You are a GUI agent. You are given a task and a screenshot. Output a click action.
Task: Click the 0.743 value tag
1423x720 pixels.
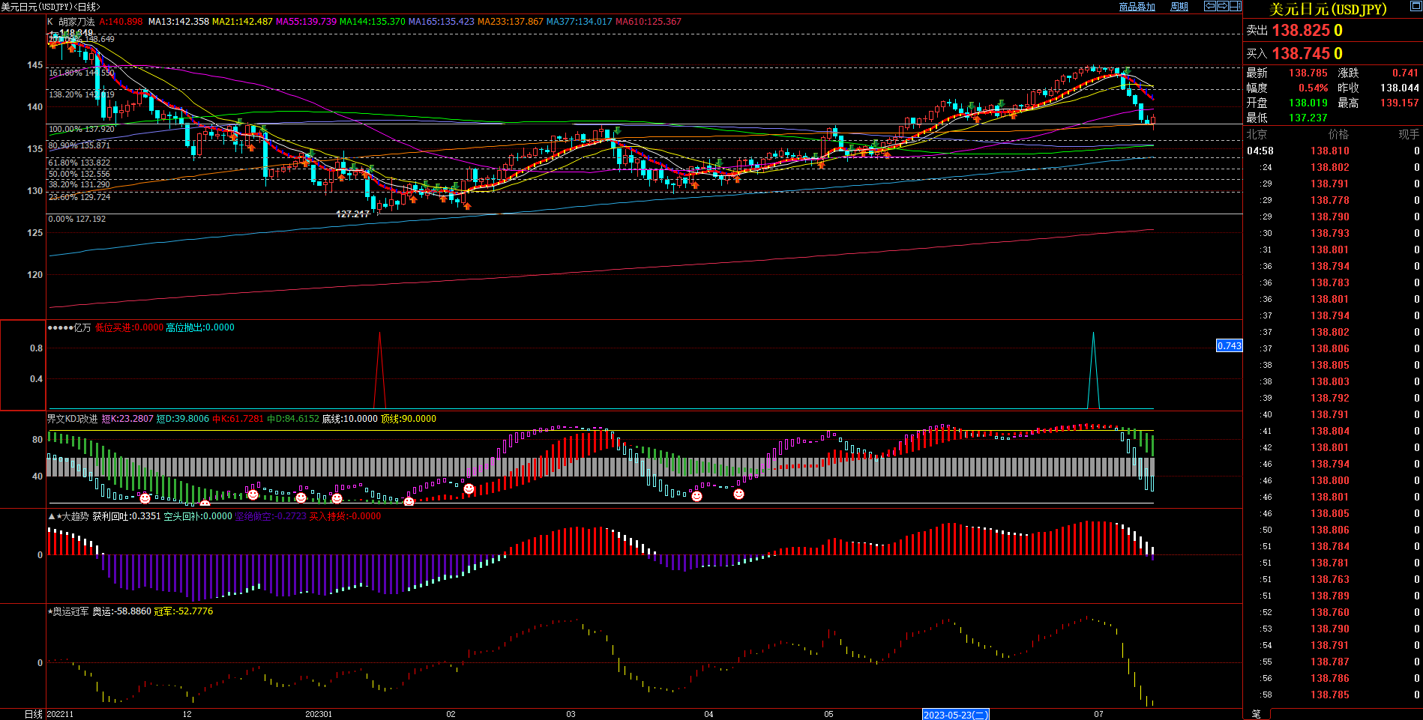pyautogui.click(x=1229, y=345)
